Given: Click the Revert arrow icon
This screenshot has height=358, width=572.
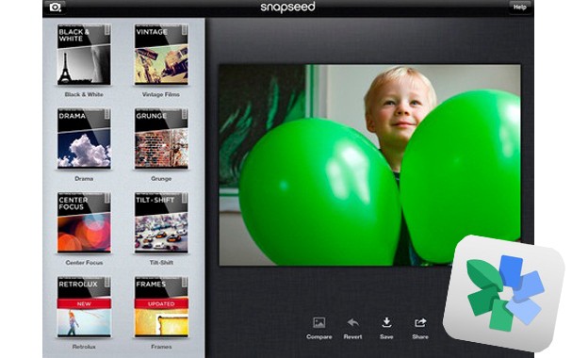Looking at the screenshot, I should click(x=352, y=322).
